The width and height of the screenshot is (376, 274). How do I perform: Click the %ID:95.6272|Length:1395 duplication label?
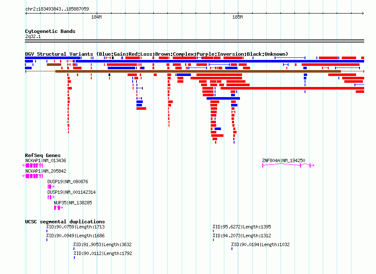(242, 227)
